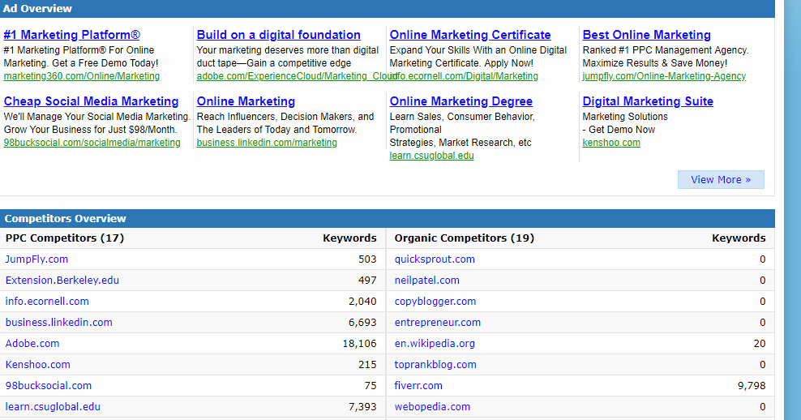Click the Digital Marketing Suite ad headline
The width and height of the screenshot is (801, 420).
click(648, 101)
